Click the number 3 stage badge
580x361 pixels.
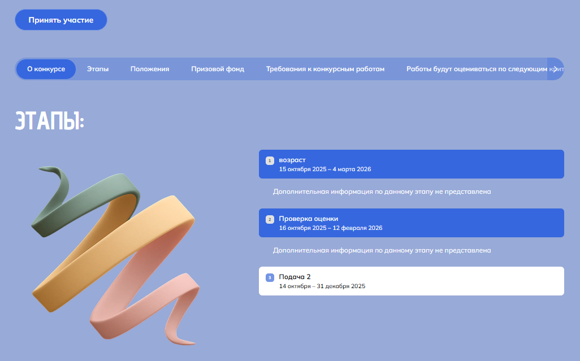(270, 277)
